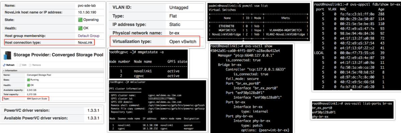Select the Repository type CCR value
The image size is (401, 133).
coord(151,112)
